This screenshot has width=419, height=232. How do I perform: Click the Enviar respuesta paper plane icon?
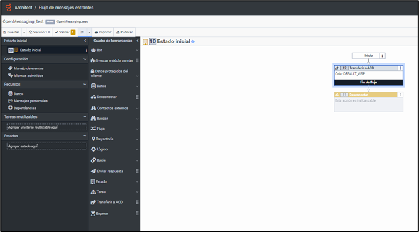93,171
